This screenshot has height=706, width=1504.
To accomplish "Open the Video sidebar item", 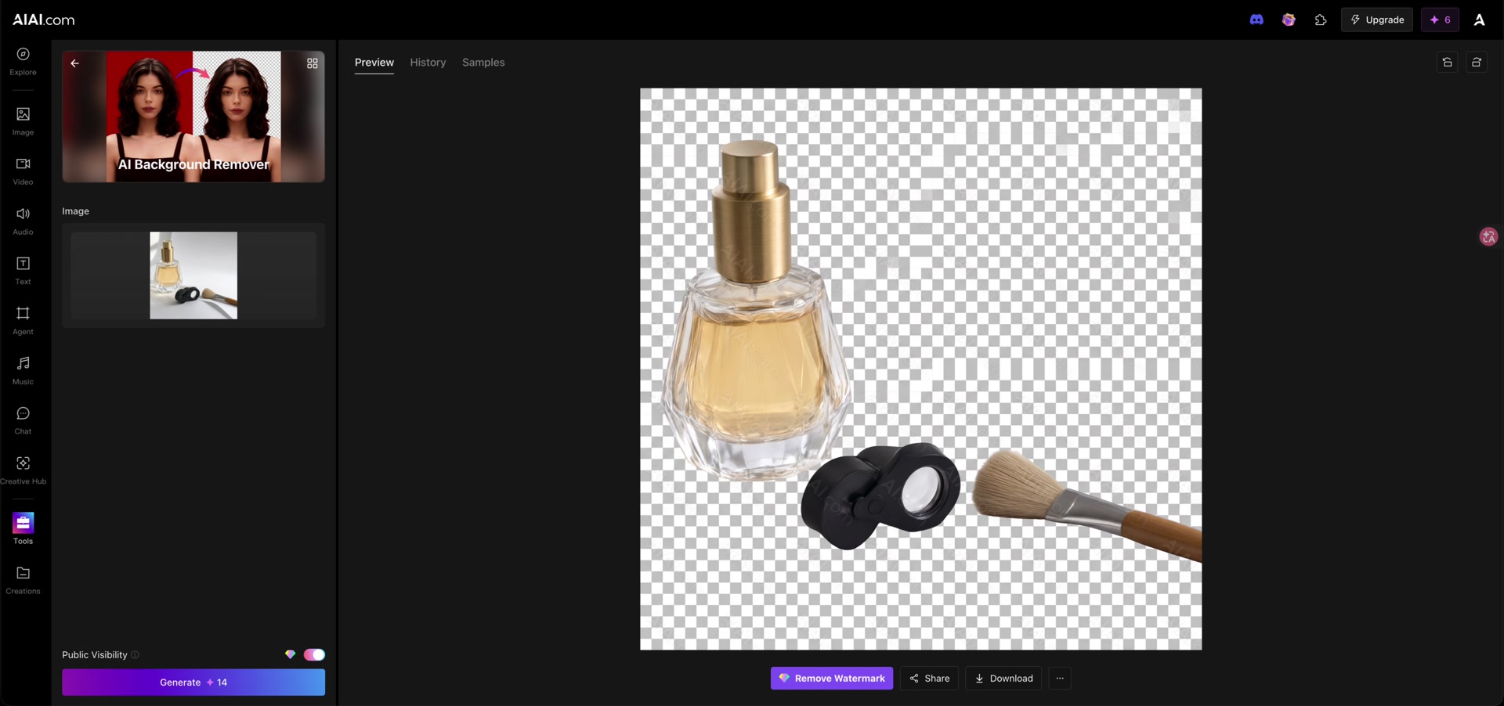I will [23, 171].
